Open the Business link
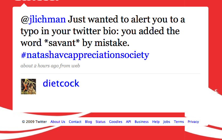222x140 pixels. coord(142,122)
